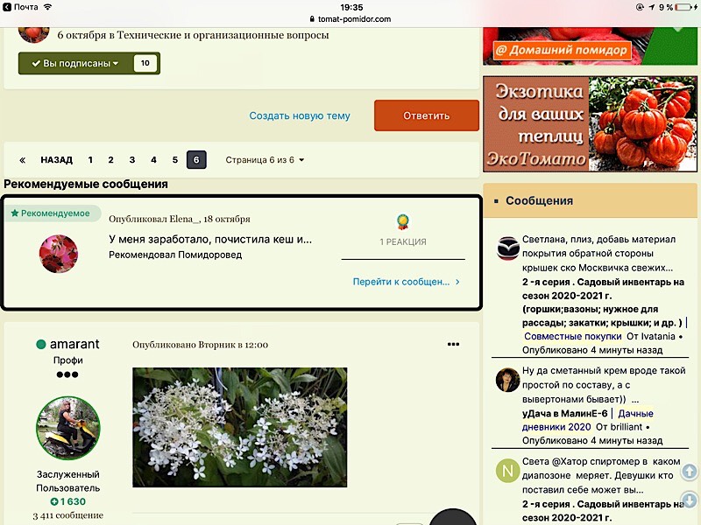
Task: Go to page 1 of the topic
Action: click(x=90, y=160)
